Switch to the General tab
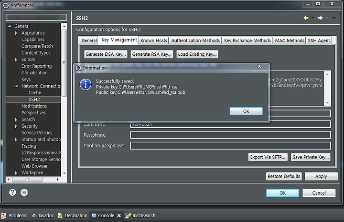The image size is (344, 222). (x=89, y=40)
